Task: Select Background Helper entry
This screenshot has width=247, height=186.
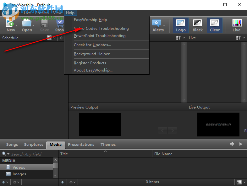Action: click(x=107, y=54)
